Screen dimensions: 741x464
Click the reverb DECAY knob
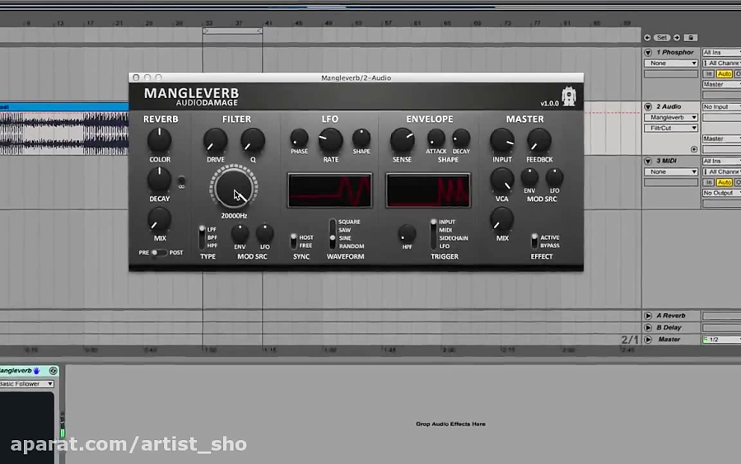tap(159, 180)
